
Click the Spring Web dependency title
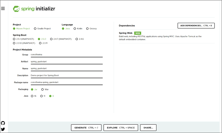tap(126, 33)
